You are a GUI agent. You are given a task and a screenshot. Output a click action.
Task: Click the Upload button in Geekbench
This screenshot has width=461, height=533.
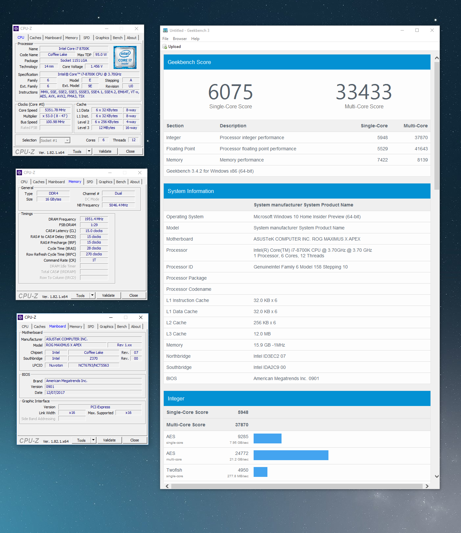[172, 47]
